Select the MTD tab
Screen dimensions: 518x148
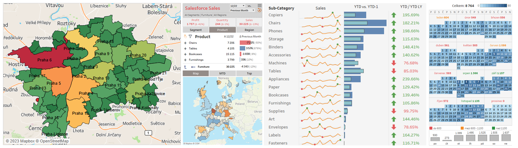coord(222,74)
